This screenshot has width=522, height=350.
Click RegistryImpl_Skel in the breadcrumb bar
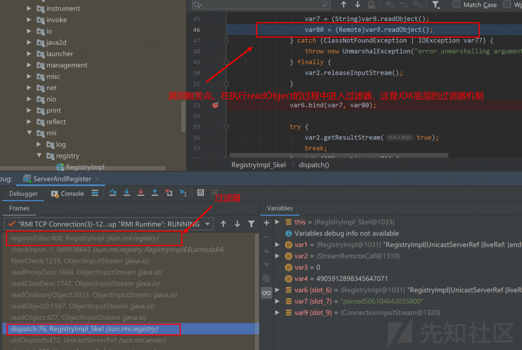coord(258,165)
